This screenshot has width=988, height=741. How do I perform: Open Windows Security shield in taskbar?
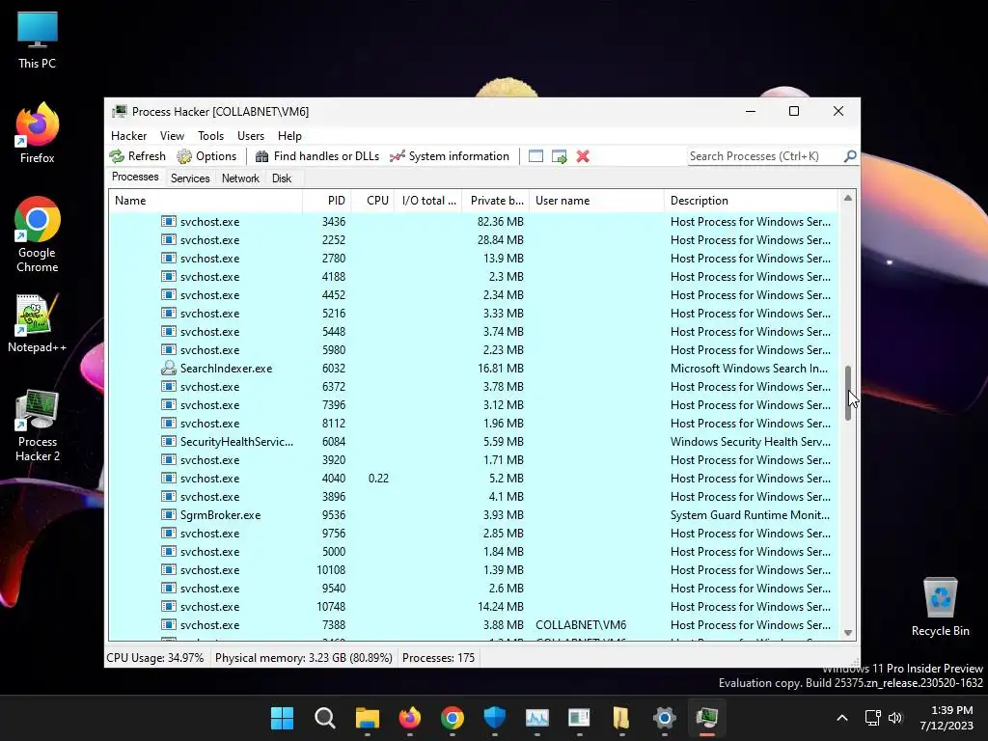point(495,718)
